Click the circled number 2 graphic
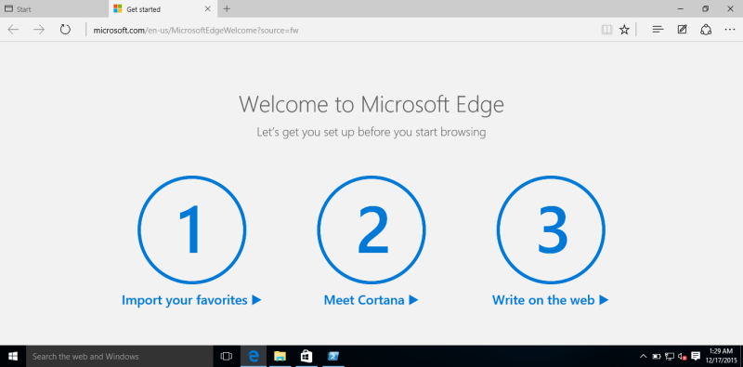Screen dimensions: 743x367 point(371,230)
